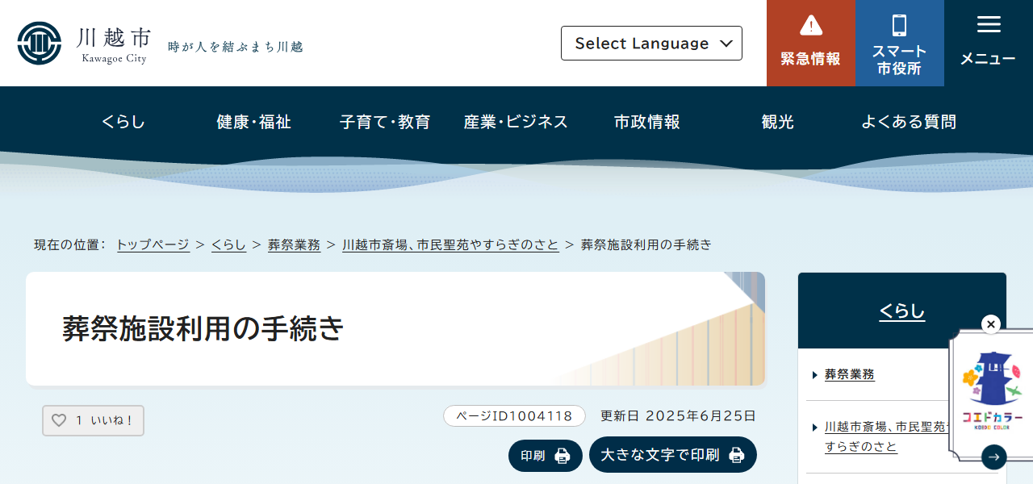The width and height of the screenshot is (1033, 484).
Task: Click the ページID1004118 label
Action: coord(514,416)
